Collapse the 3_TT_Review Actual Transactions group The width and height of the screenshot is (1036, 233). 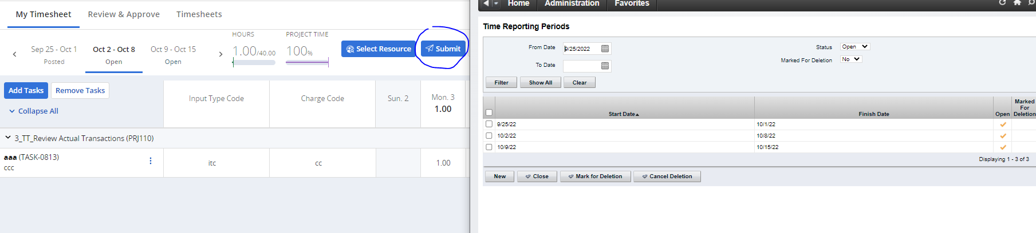tap(8, 138)
